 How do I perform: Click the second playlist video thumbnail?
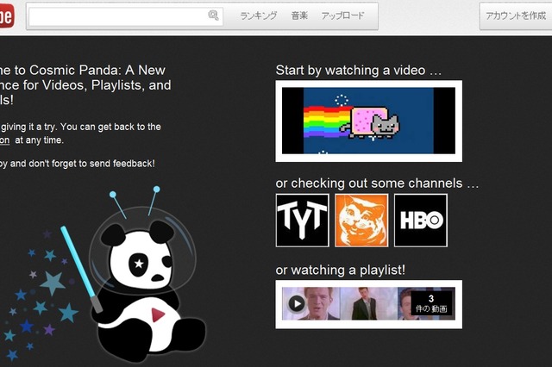pos(368,304)
